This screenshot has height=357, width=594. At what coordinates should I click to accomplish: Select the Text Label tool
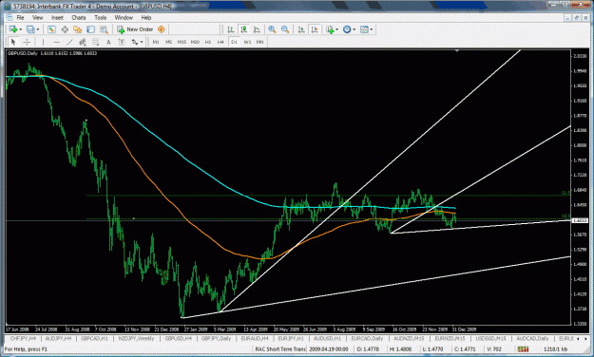click(x=122, y=42)
